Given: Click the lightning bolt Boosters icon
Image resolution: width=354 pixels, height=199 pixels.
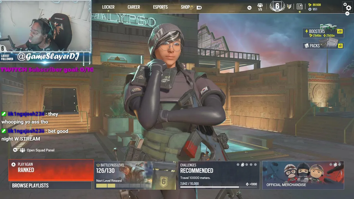Looking at the screenshot, I should tap(306, 31).
